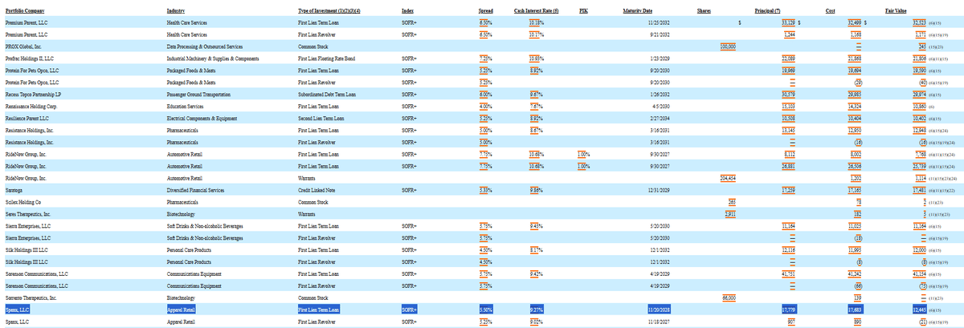Select the Scilex Holding Co cell
The height and width of the screenshot is (328, 964).
click(22, 204)
